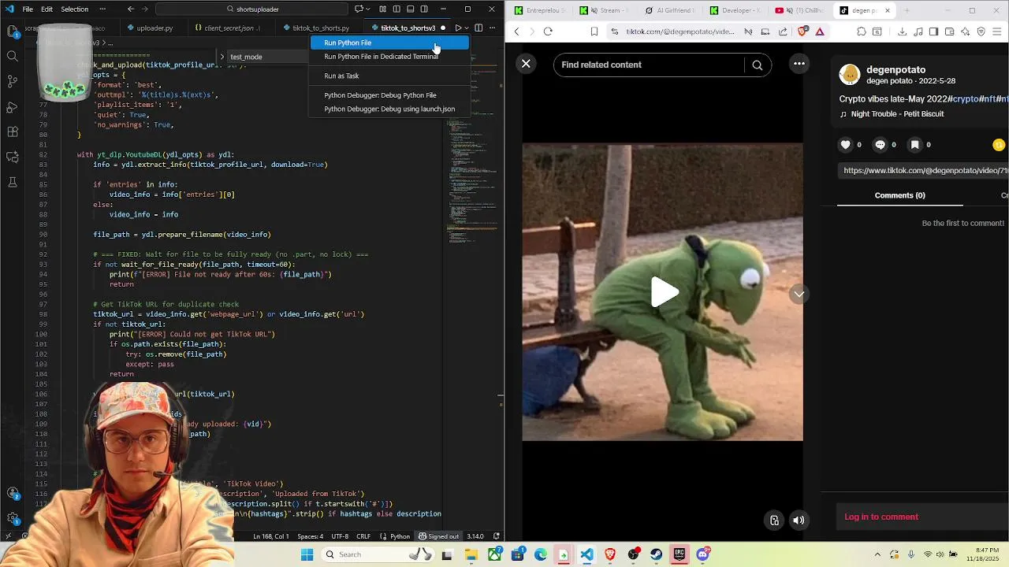Open Steam from the Windows taskbar

tap(656, 554)
